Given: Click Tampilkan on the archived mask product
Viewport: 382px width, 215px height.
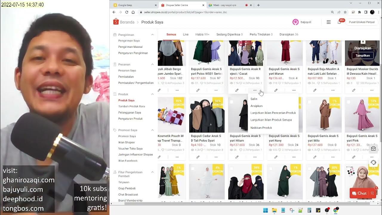Looking at the screenshot, I should 363,56.
